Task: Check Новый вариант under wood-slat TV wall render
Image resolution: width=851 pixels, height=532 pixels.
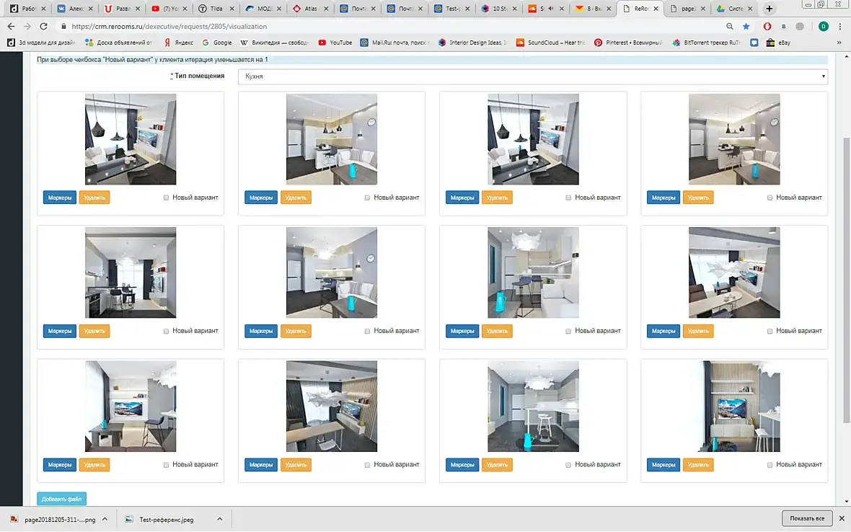Action: tap(770, 465)
